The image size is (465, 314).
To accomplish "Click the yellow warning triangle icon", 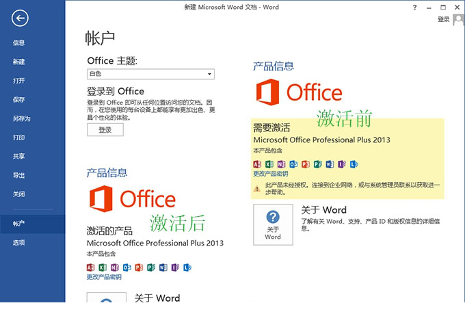I will click(257, 188).
